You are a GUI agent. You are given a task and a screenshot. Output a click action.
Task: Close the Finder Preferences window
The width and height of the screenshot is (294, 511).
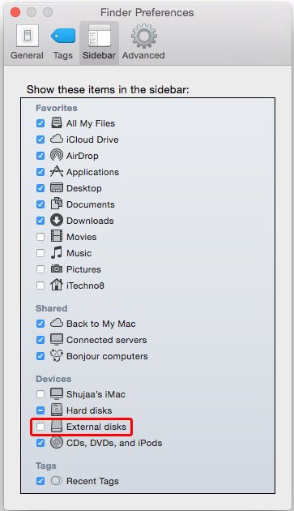[15, 12]
